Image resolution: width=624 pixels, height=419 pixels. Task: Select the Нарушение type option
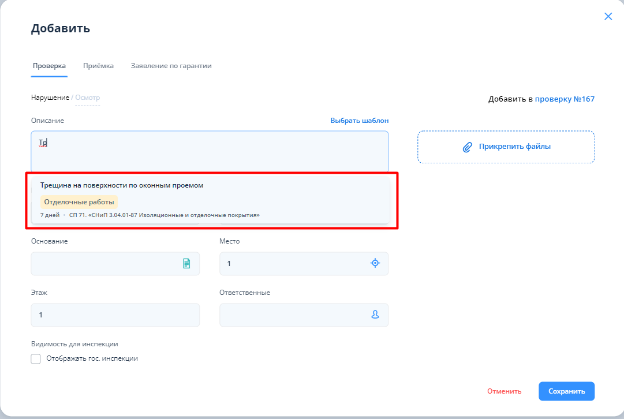[50, 98]
